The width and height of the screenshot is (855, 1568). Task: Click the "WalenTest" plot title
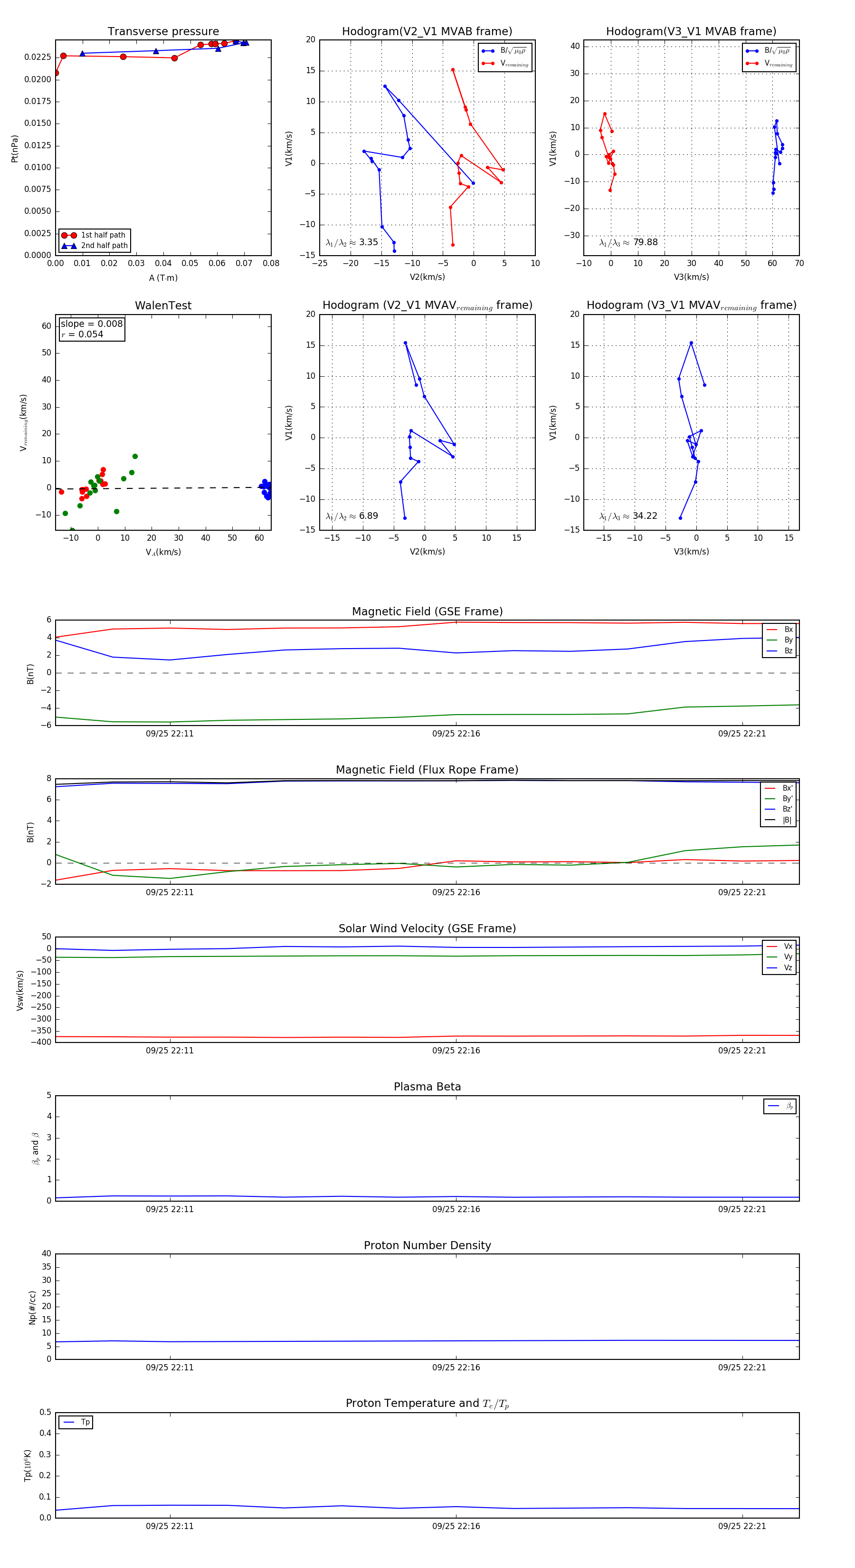[163, 306]
